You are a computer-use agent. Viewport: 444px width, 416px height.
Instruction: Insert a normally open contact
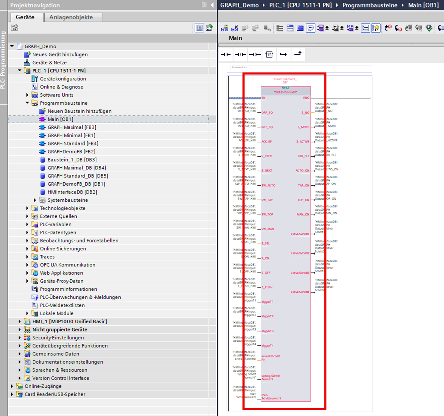click(226, 55)
